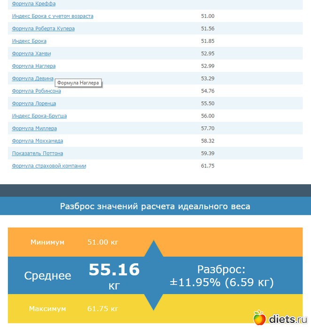Open the Индекс Брока-Бругша link
The width and height of the screenshot is (311, 329).
tap(39, 116)
